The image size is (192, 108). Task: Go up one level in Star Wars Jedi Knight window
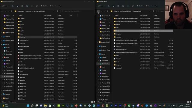12,11
